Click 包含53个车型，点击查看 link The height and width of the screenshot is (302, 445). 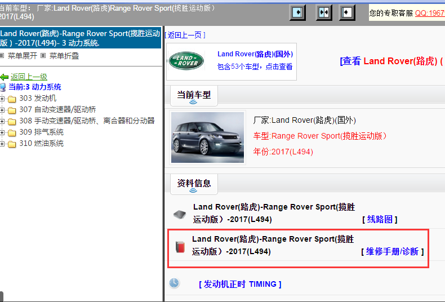click(255, 66)
